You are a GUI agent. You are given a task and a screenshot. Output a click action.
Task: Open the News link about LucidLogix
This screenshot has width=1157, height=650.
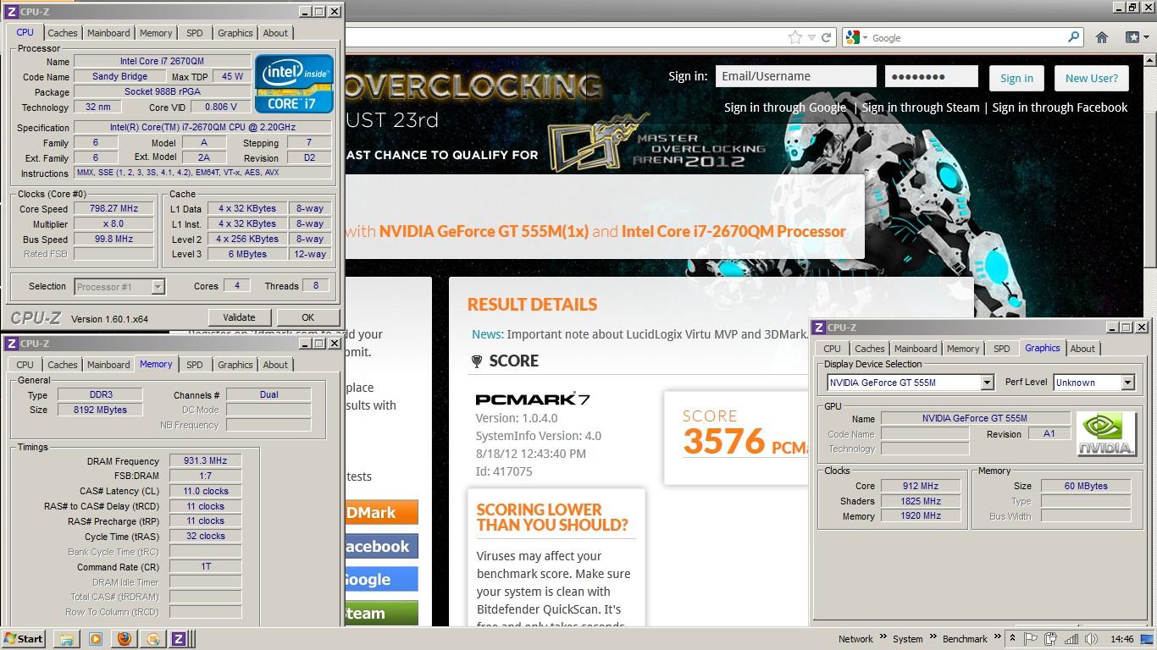(487, 334)
